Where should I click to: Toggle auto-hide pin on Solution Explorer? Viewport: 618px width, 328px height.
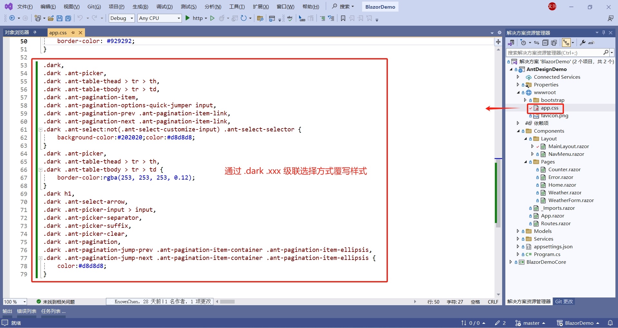pyautogui.click(x=604, y=32)
